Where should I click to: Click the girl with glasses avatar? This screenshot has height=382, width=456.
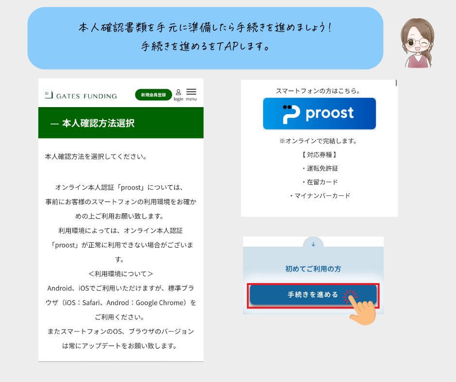417,43
